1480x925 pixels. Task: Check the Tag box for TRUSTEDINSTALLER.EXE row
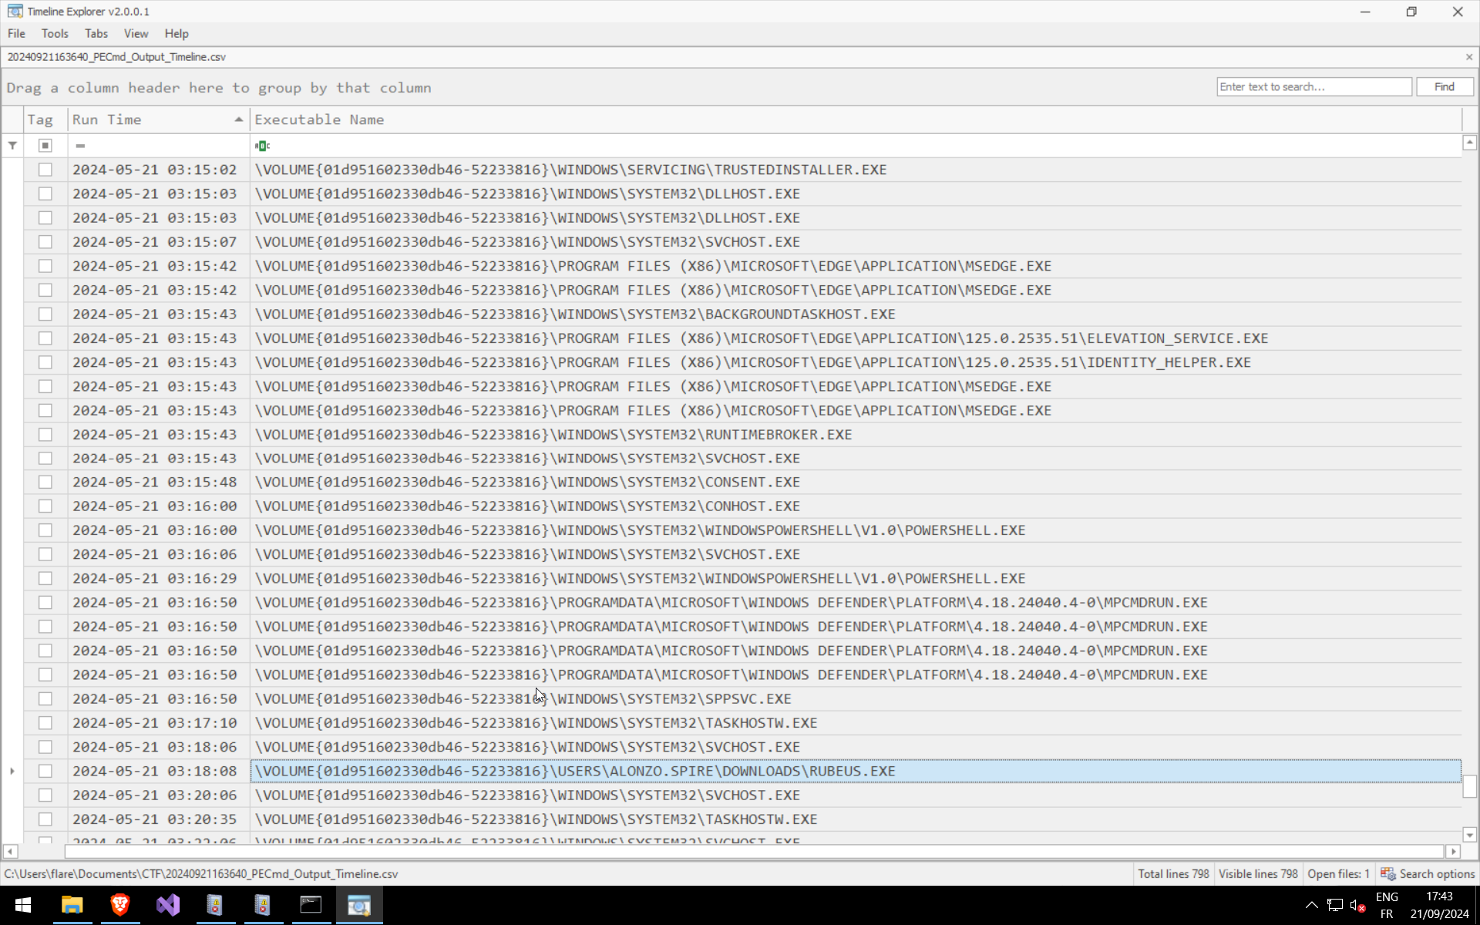(45, 170)
